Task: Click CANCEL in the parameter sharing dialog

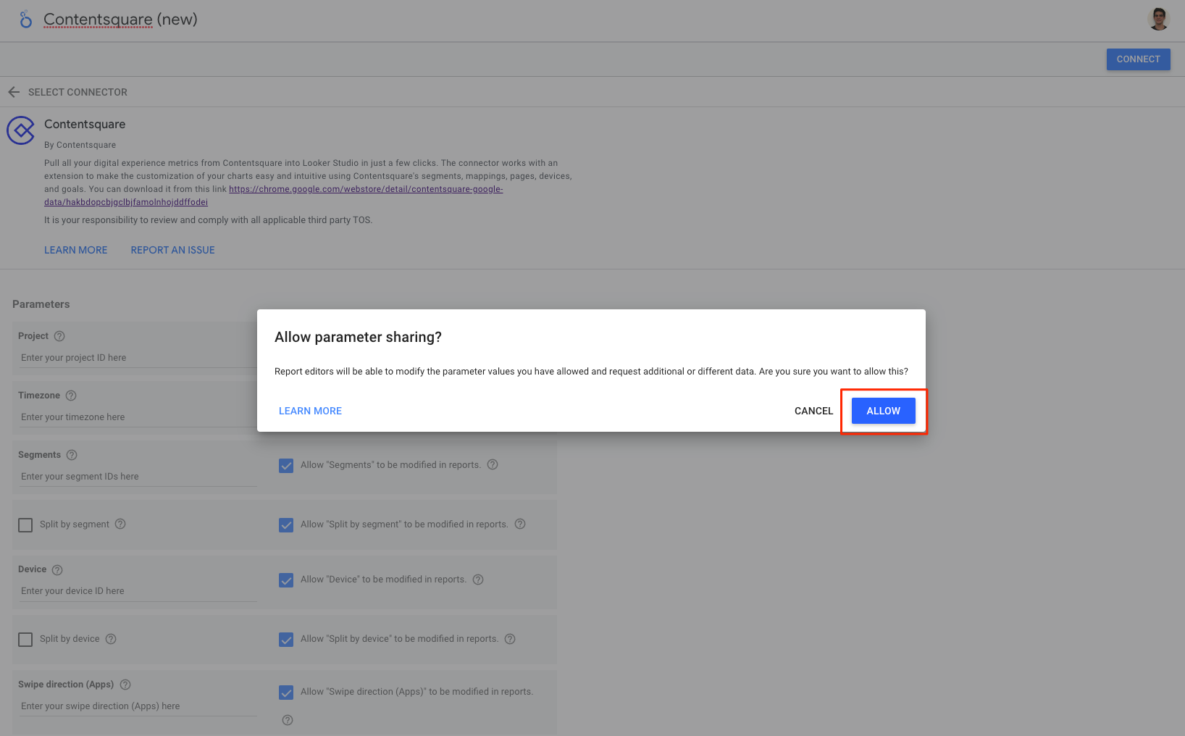Action: coord(813,411)
